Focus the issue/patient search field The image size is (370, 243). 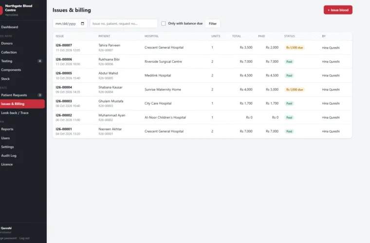pyautogui.click(x=124, y=23)
